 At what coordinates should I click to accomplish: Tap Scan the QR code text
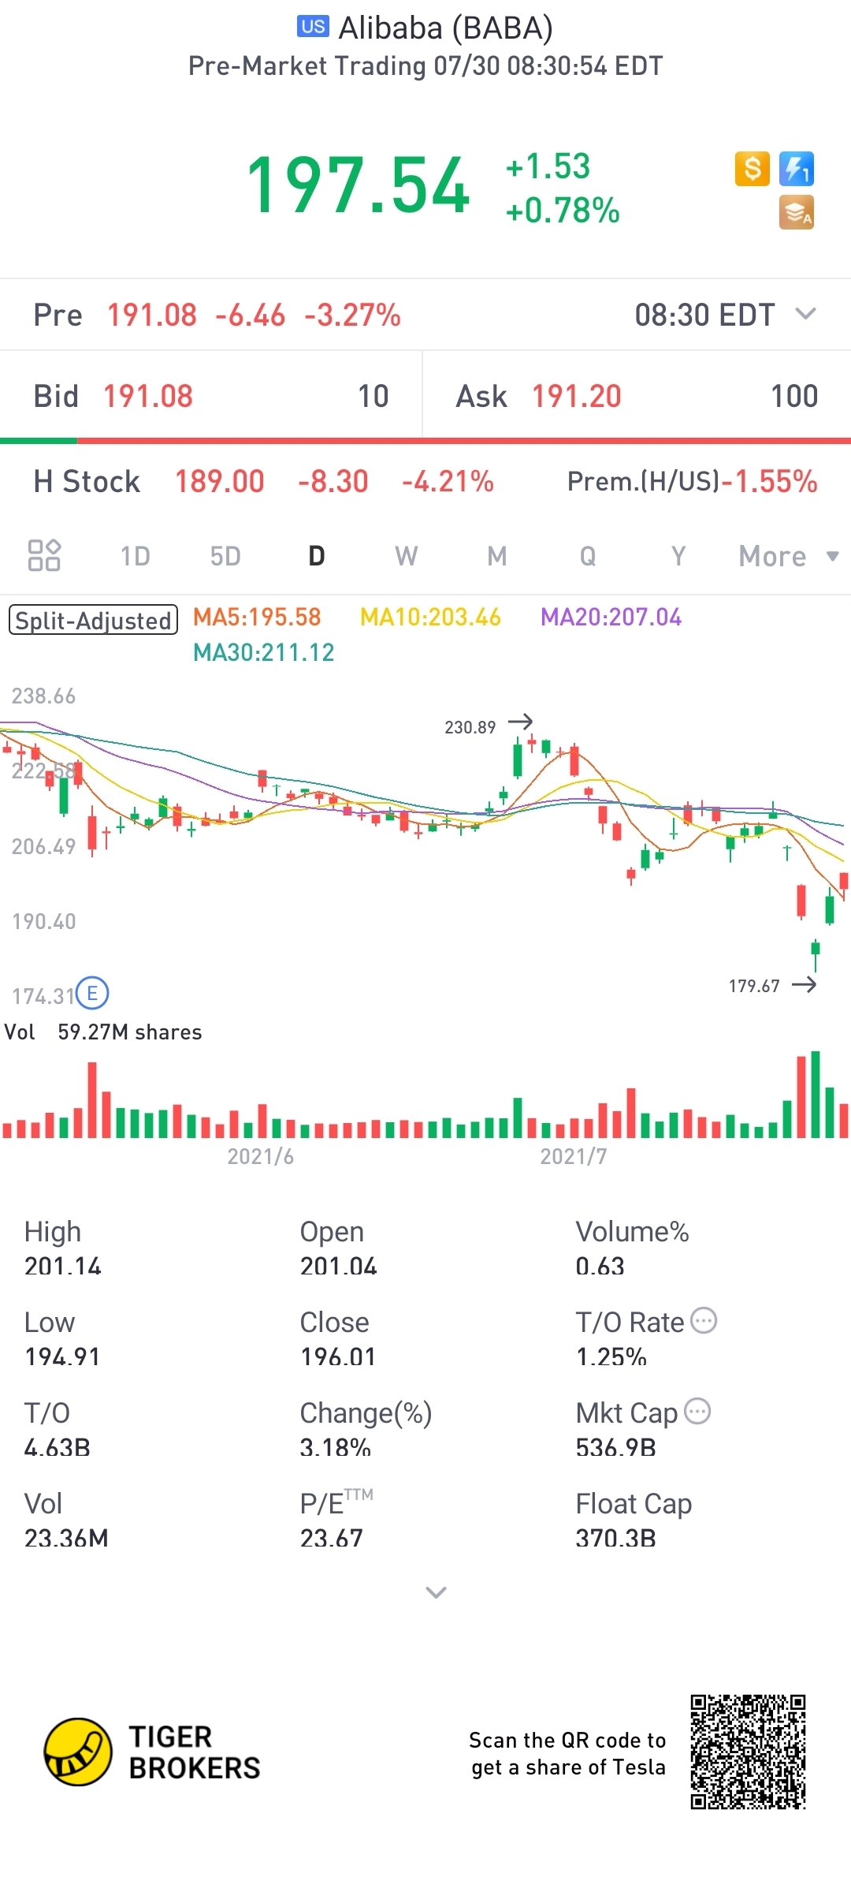(x=567, y=1753)
